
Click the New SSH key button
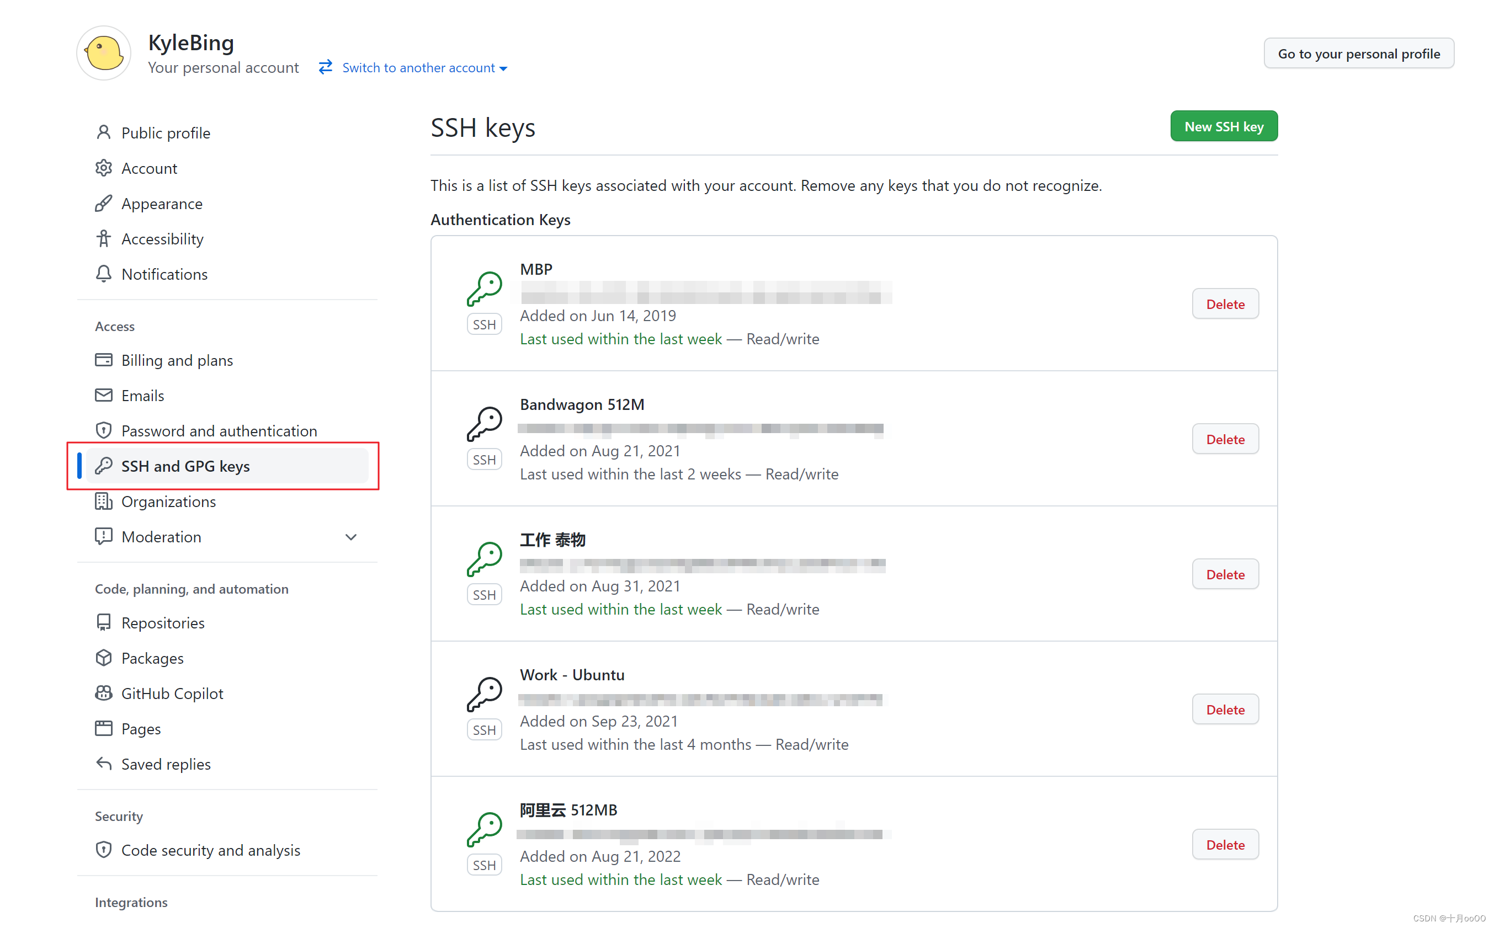pos(1224,126)
